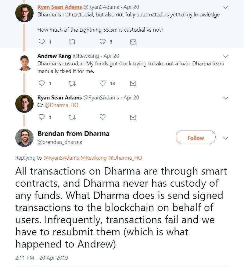The image size is (244, 267).
Task: Retweet Ryan Sean Adams's Cc tweet
Action: [73, 117]
